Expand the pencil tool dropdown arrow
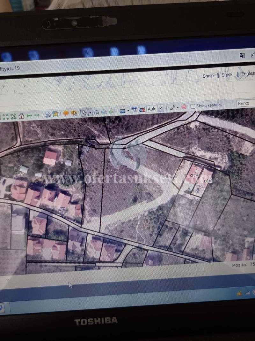This screenshot has width=255, height=341. tap(178, 108)
